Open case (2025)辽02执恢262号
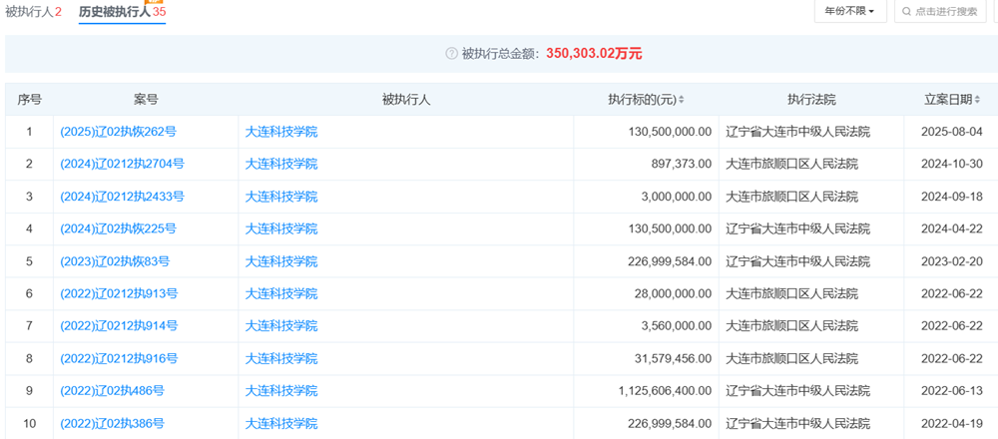The width and height of the screenshot is (998, 439). point(118,133)
